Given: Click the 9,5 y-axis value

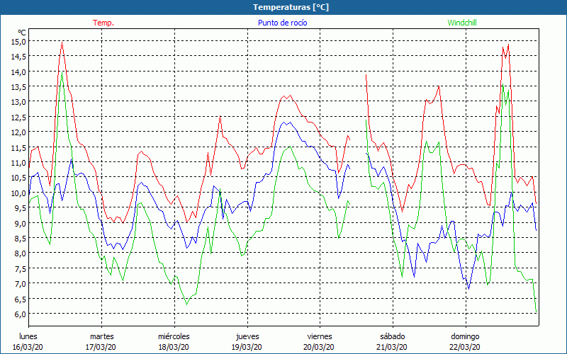Looking at the screenshot, I should pyautogui.click(x=21, y=207).
